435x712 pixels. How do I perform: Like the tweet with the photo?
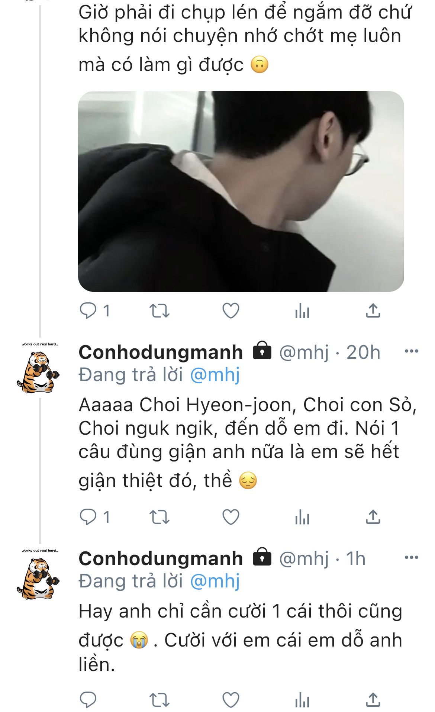tap(231, 310)
